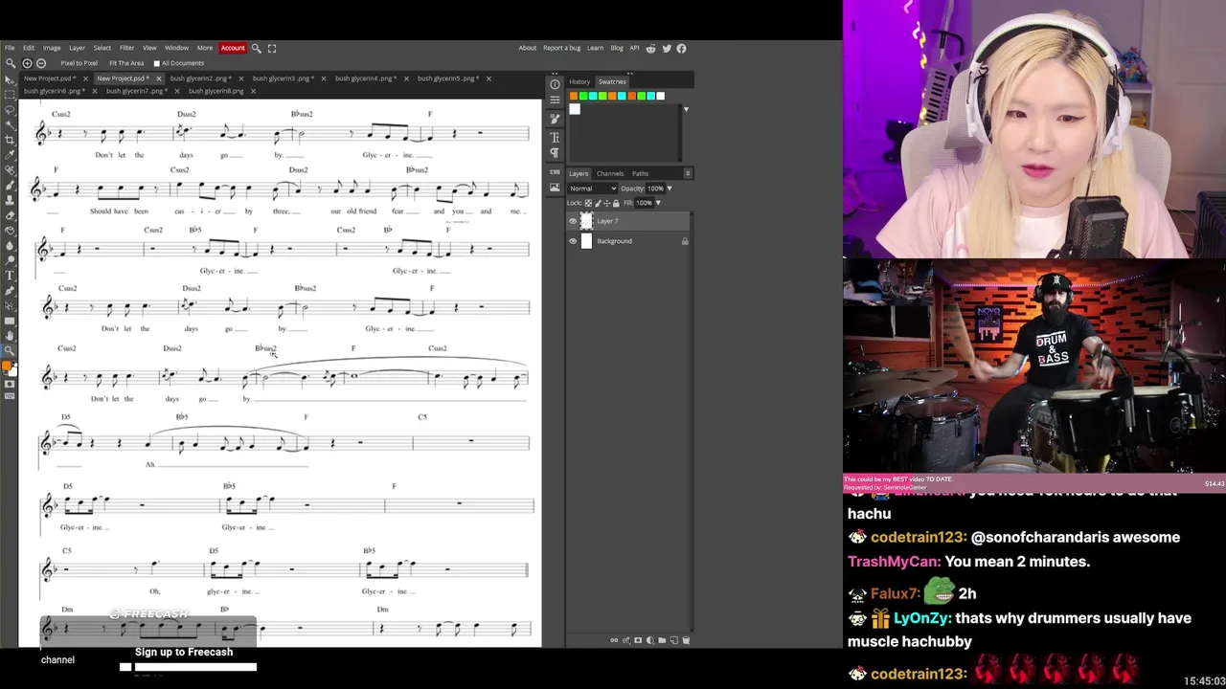Select the Brush tool
1226x689 pixels.
[10, 186]
